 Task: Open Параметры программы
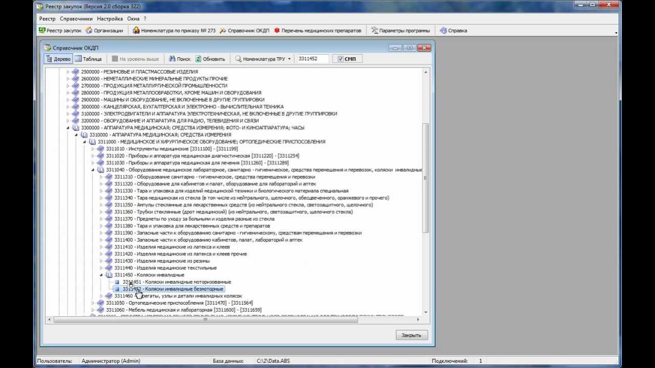tap(400, 31)
